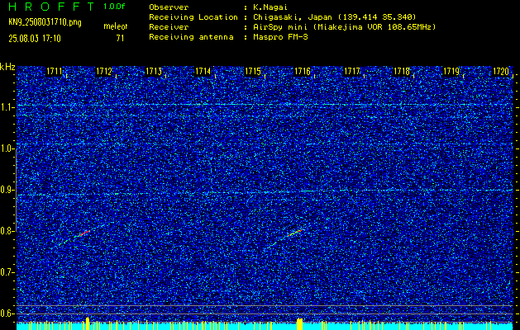Click the 1.1 kHz axis label

[x=7, y=107]
